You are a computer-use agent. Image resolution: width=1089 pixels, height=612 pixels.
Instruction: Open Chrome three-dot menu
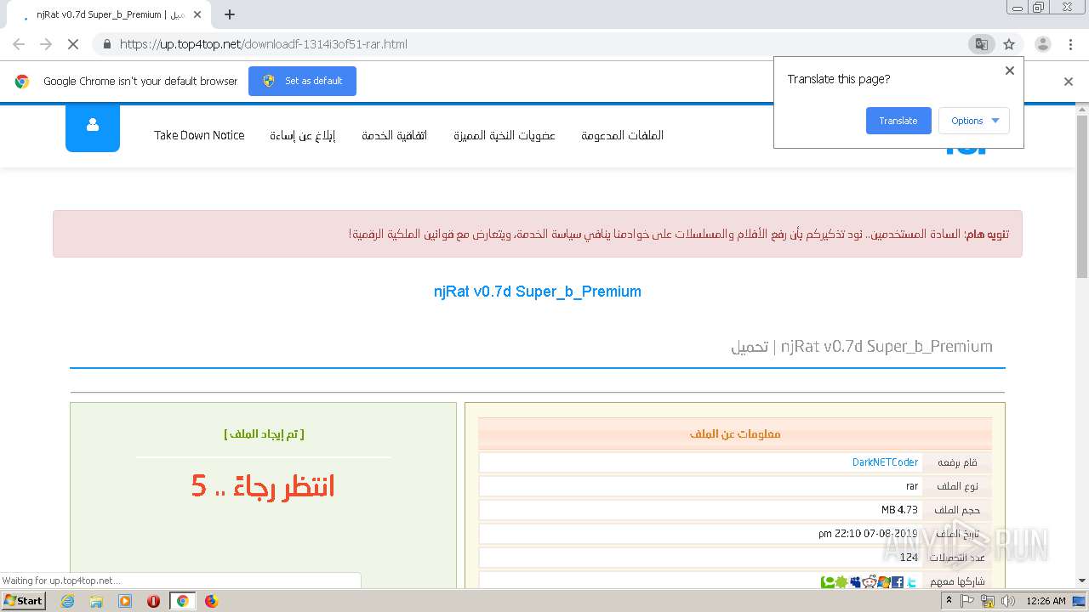click(1070, 44)
